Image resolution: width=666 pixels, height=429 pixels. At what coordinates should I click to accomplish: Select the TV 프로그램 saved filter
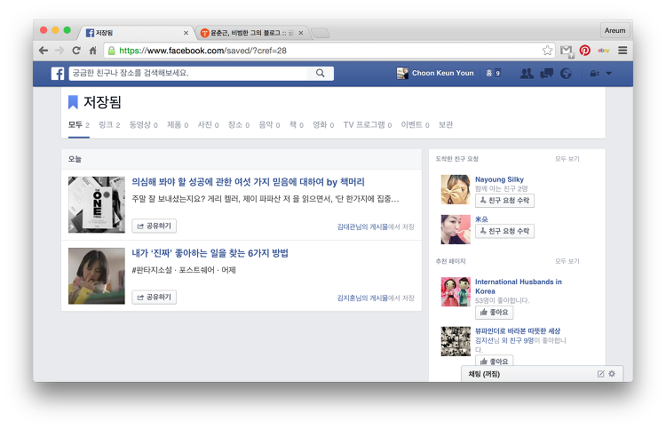pos(368,125)
